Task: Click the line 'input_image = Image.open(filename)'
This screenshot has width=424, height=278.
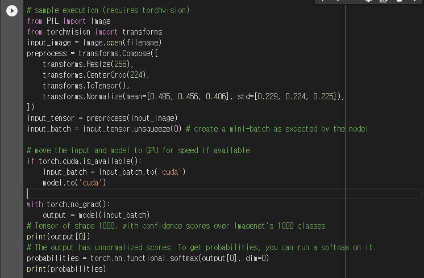Action: [94, 43]
